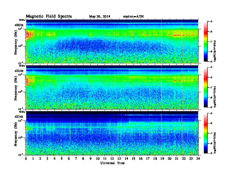Image resolution: width=236 pixels, height=182 pixels.
Task: Click the '-5' value on top colorbar
Action: (211, 22)
